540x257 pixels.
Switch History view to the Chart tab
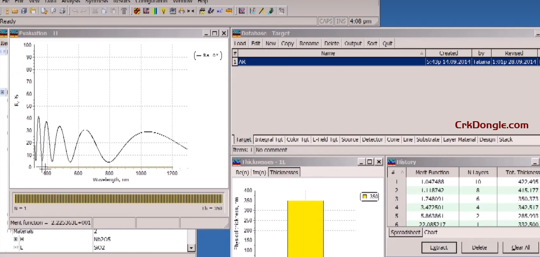[431, 232]
